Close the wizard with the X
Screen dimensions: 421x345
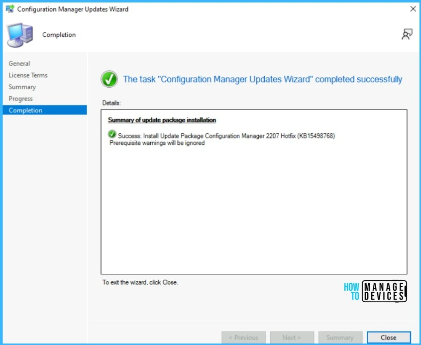click(413, 9)
